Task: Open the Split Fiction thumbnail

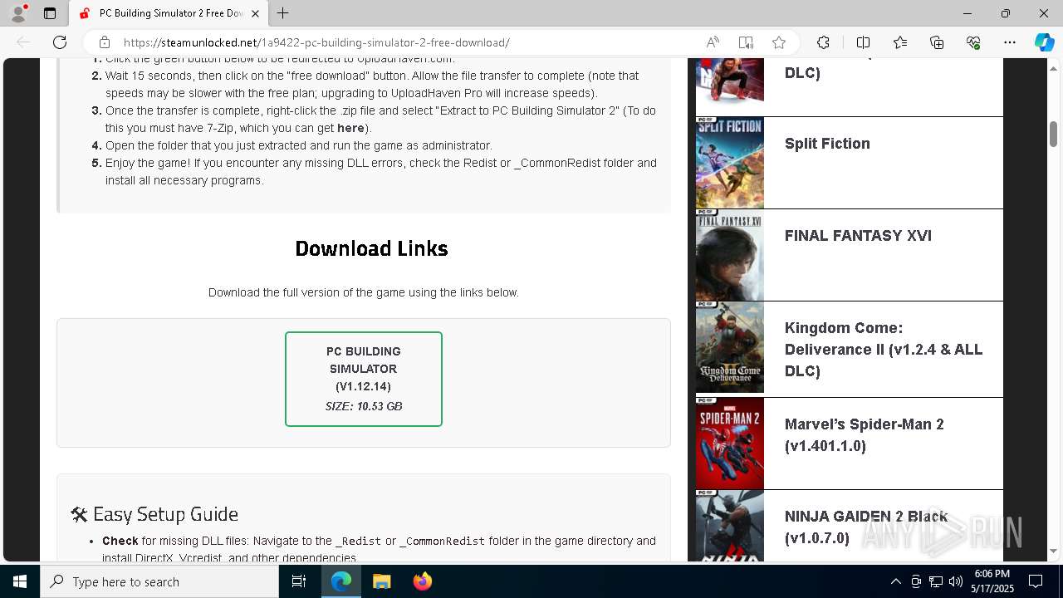Action: pos(730,163)
